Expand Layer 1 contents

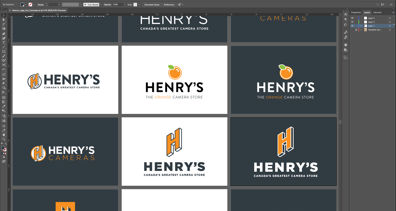361,26
